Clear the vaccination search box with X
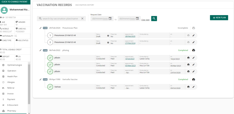Viewport: 234px width, 114px height. 82,18
